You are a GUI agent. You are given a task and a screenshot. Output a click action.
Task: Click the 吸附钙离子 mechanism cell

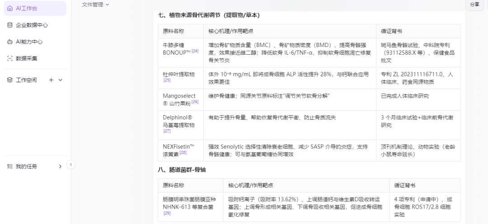[306, 206]
